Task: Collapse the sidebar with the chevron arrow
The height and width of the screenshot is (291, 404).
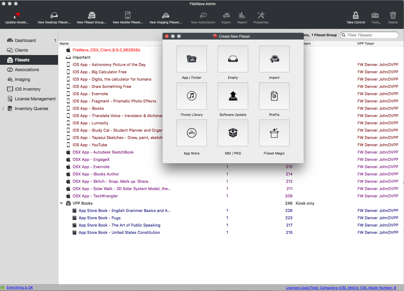Action: (3, 108)
